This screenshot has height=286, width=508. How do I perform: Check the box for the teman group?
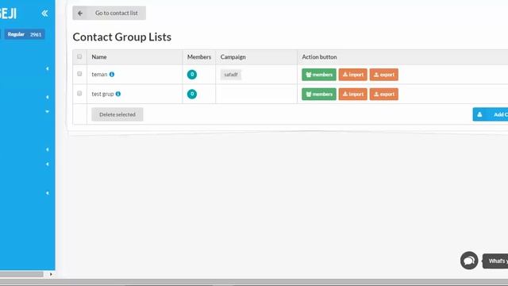79,74
